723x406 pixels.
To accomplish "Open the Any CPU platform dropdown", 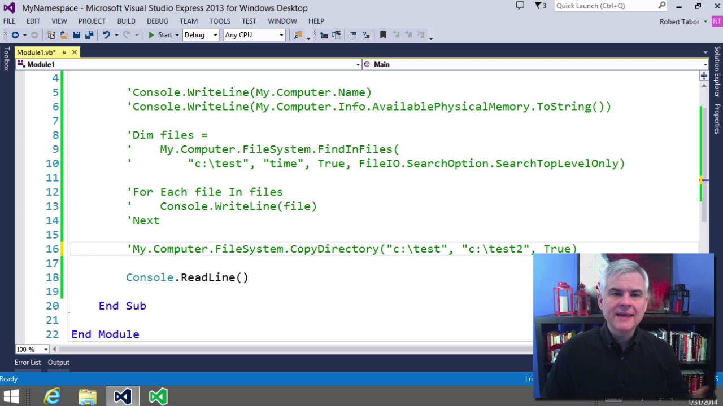I will pyautogui.click(x=254, y=35).
